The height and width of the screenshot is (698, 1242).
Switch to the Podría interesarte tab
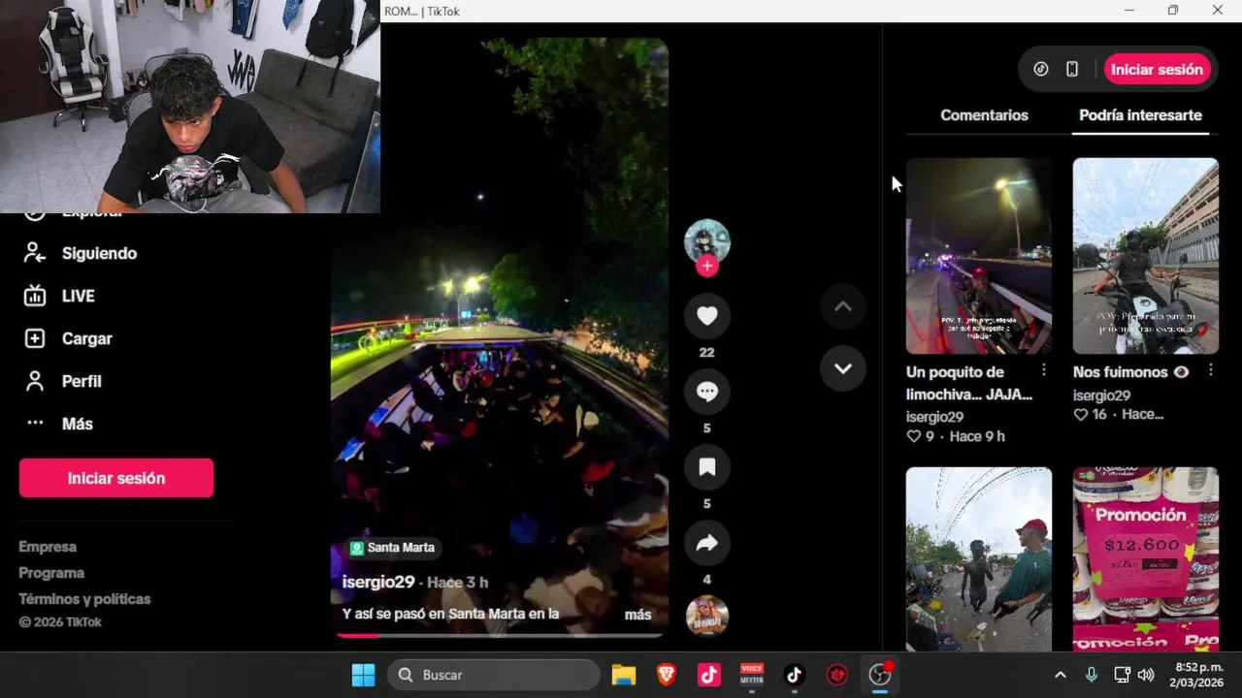(x=1140, y=114)
